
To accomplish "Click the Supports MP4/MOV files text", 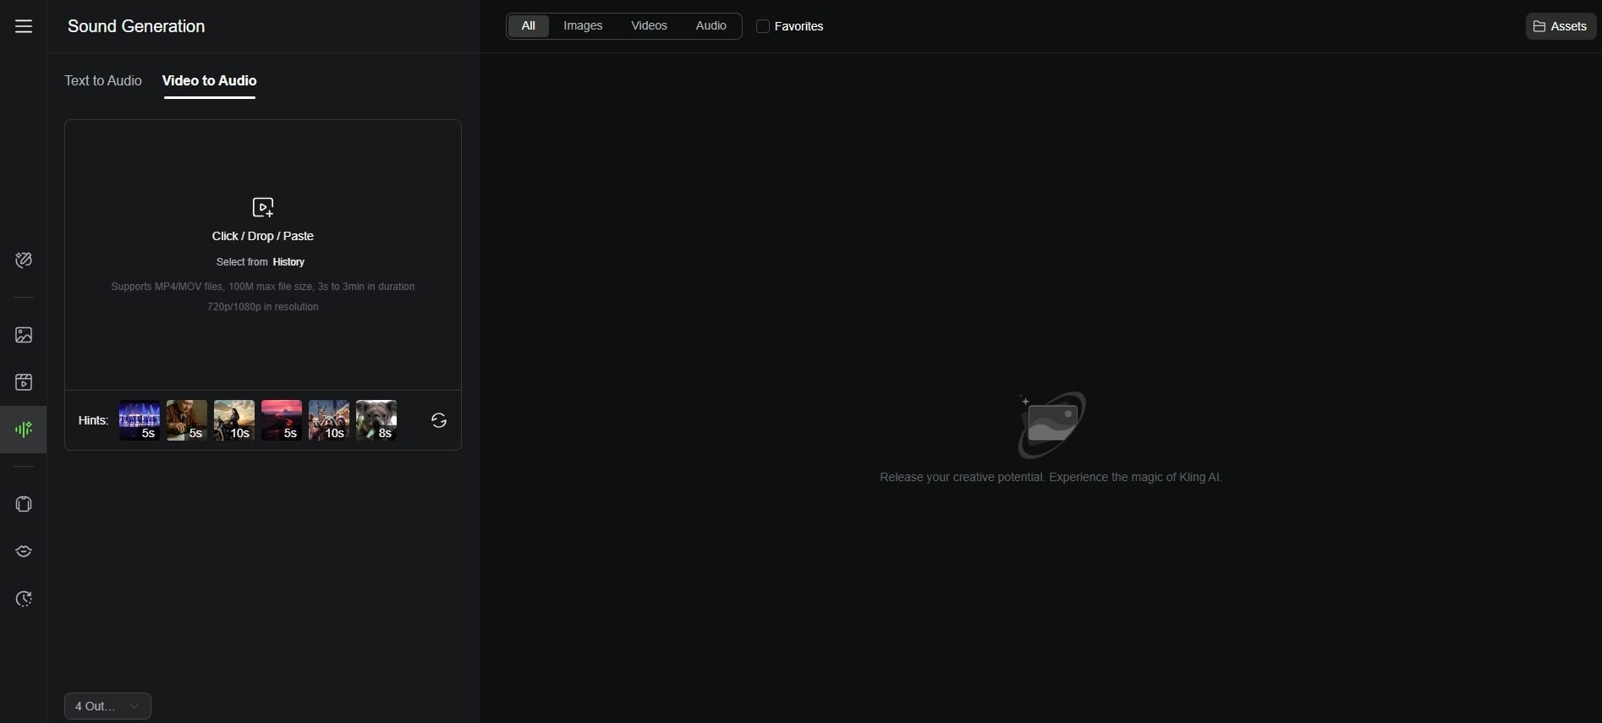I will (263, 287).
